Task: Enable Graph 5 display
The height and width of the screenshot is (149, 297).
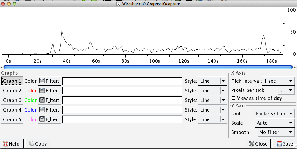Action: coord(12,119)
